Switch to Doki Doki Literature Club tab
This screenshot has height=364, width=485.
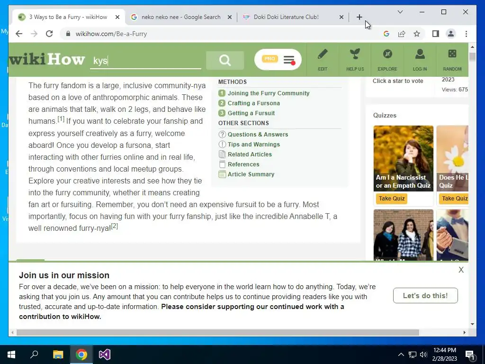tap(286, 17)
